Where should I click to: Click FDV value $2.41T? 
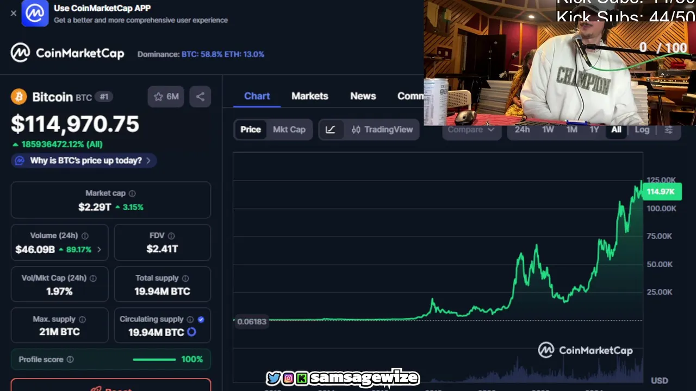[x=162, y=249]
